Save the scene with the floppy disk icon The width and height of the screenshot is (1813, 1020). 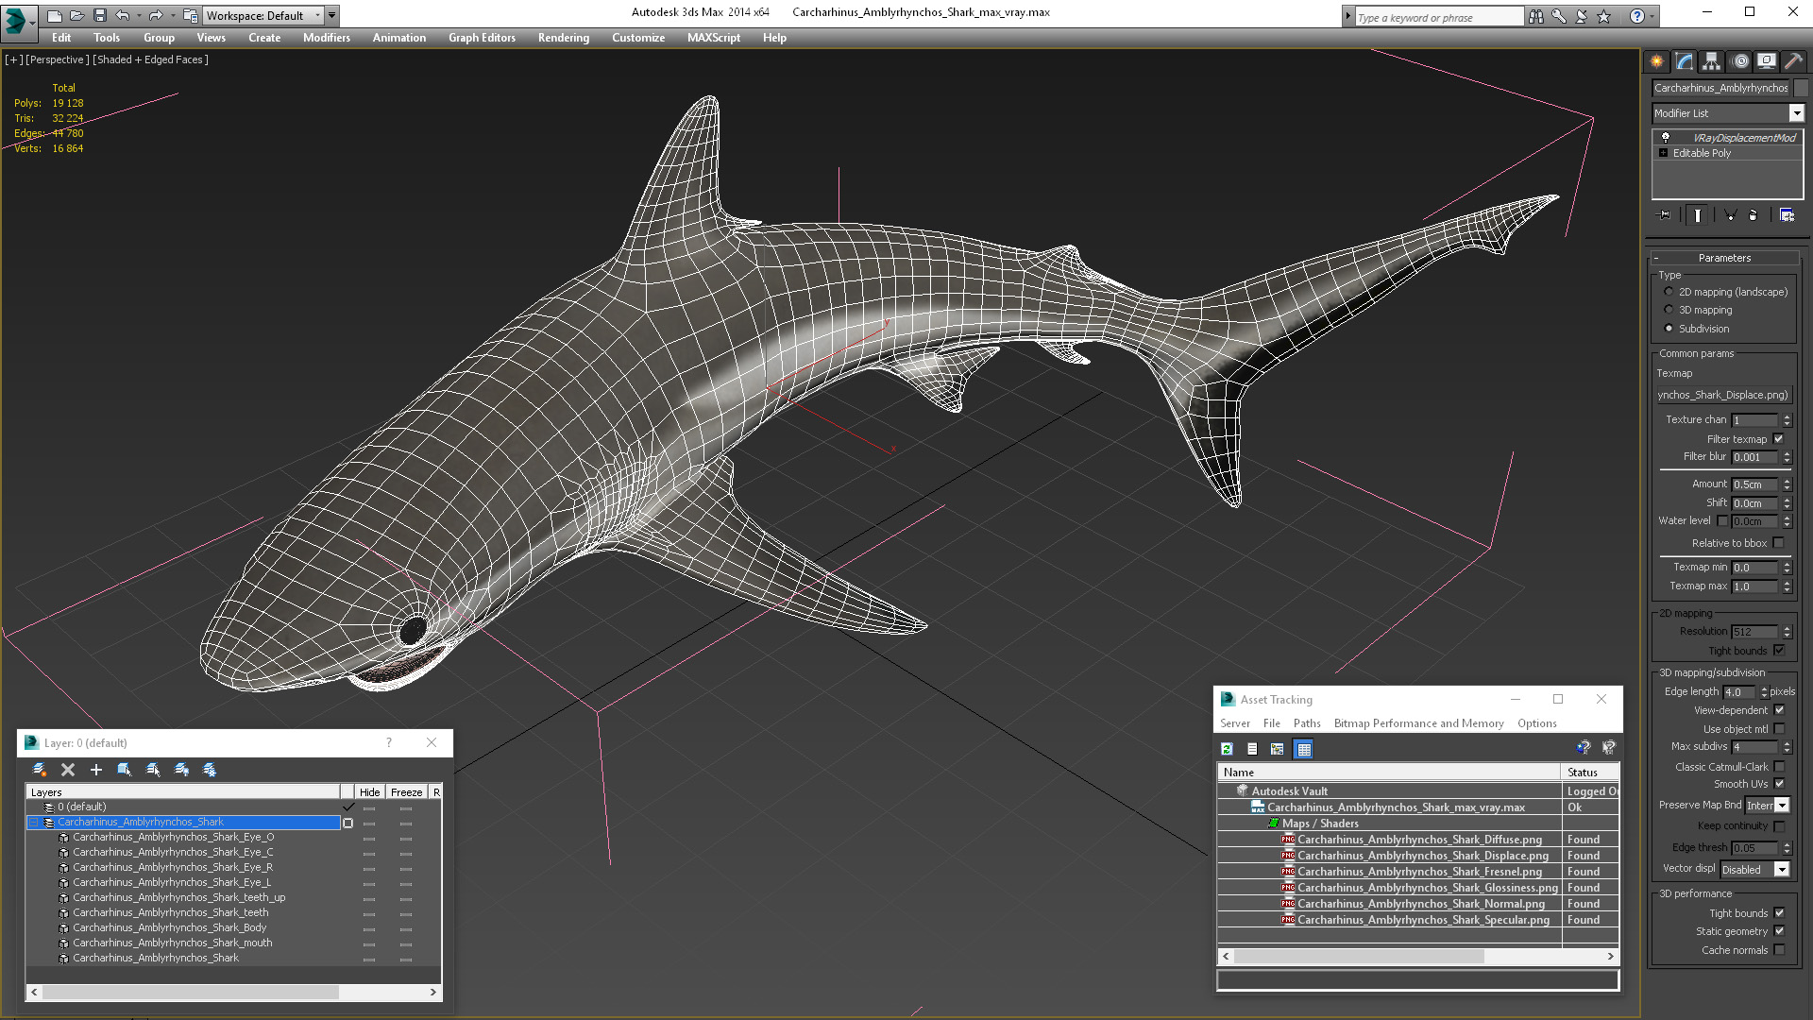[x=99, y=15]
